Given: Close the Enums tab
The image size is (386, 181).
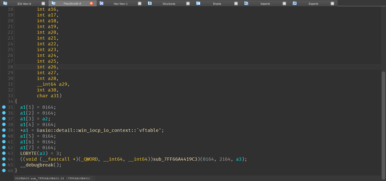Looking at the screenshot, I should click(236, 4).
